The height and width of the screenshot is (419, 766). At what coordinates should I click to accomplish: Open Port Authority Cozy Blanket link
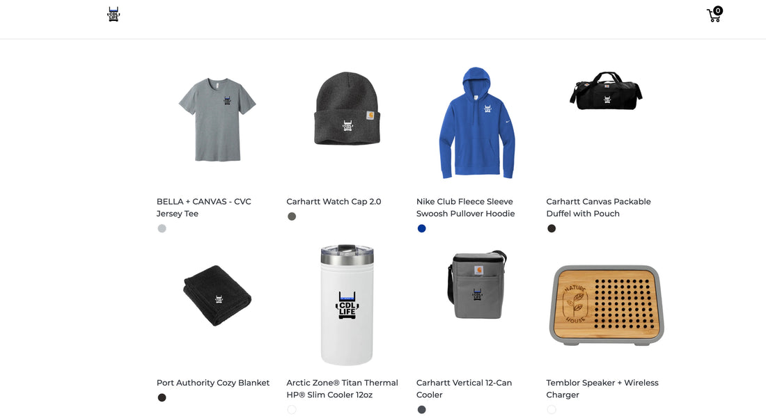[x=213, y=383]
